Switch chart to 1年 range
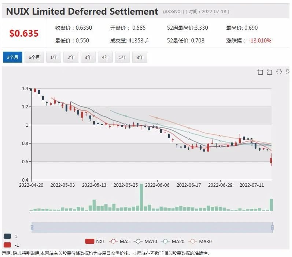 (x=53, y=57)
